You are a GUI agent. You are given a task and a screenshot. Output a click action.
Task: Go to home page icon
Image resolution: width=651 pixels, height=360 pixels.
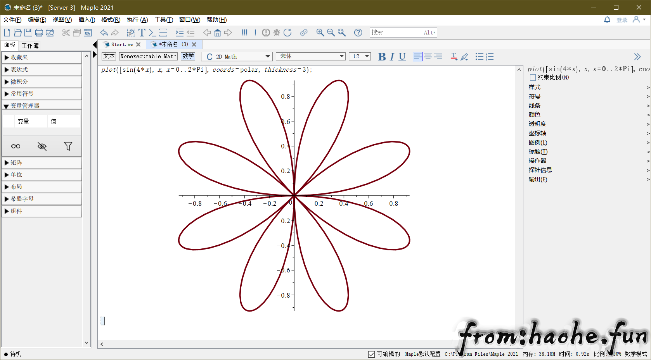pyautogui.click(x=217, y=33)
